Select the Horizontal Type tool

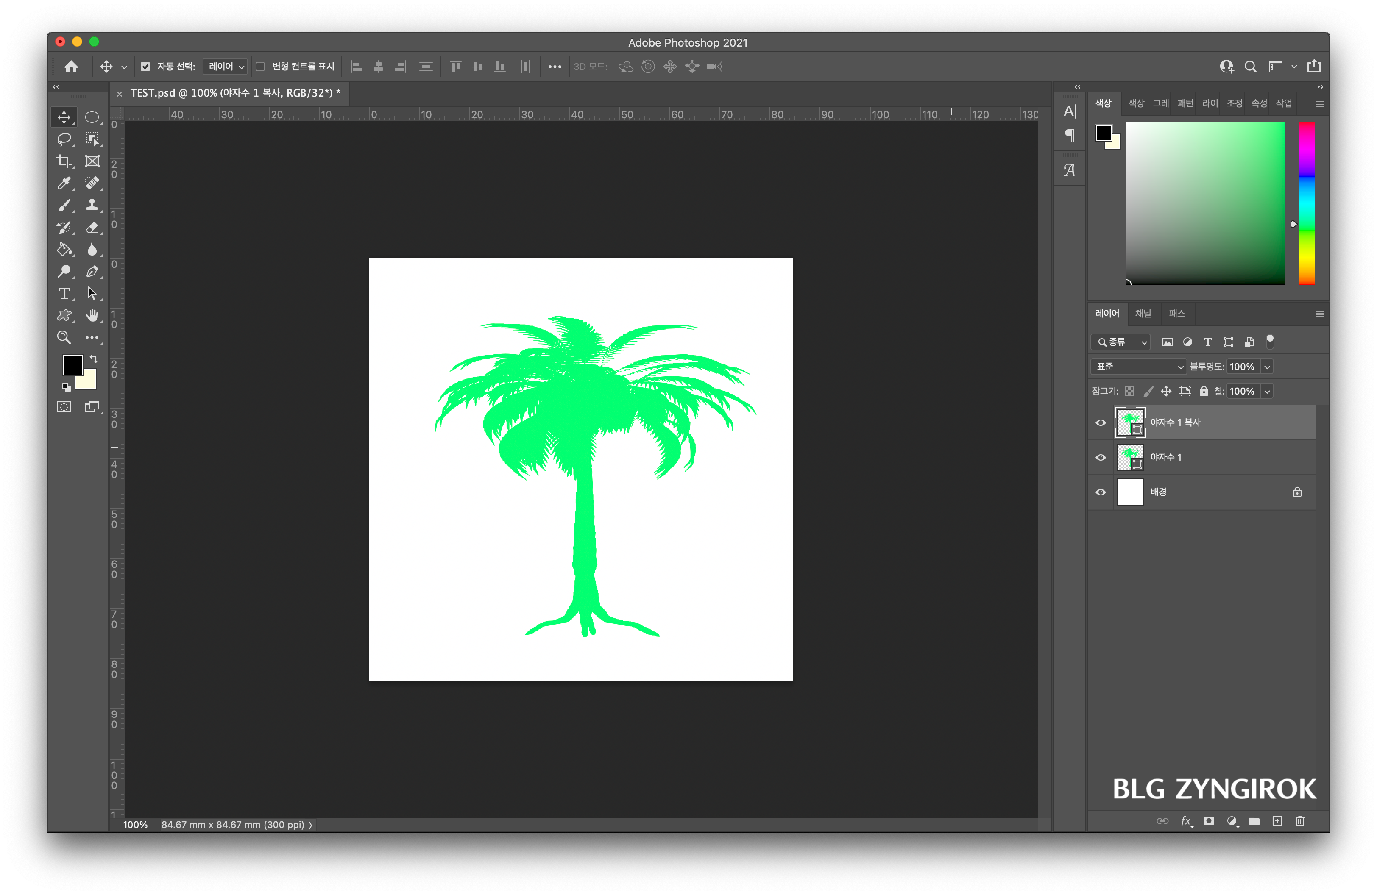[x=64, y=294]
